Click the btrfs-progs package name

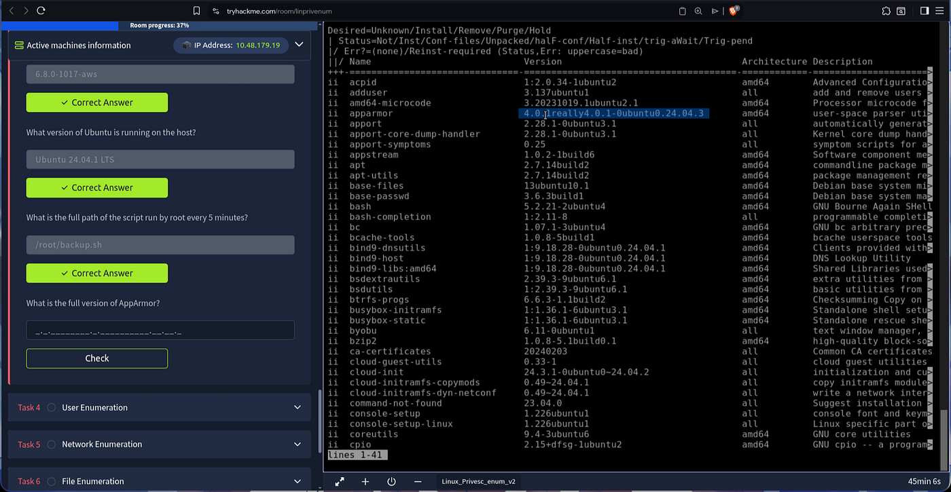click(379, 299)
